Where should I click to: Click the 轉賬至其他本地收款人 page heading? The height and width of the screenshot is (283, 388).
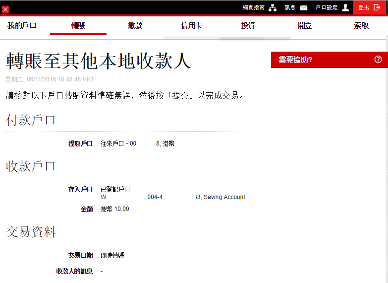(x=98, y=61)
